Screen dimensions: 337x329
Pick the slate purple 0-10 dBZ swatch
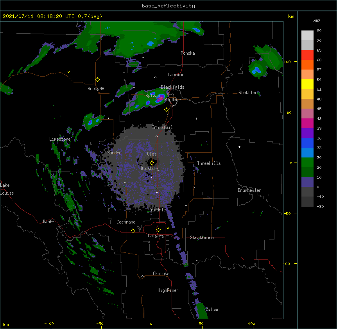point(307,182)
